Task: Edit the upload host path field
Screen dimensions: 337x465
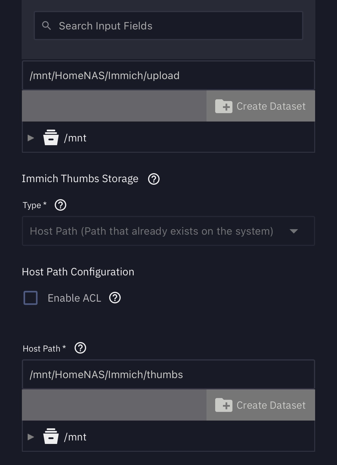Action: pos(168,76)
